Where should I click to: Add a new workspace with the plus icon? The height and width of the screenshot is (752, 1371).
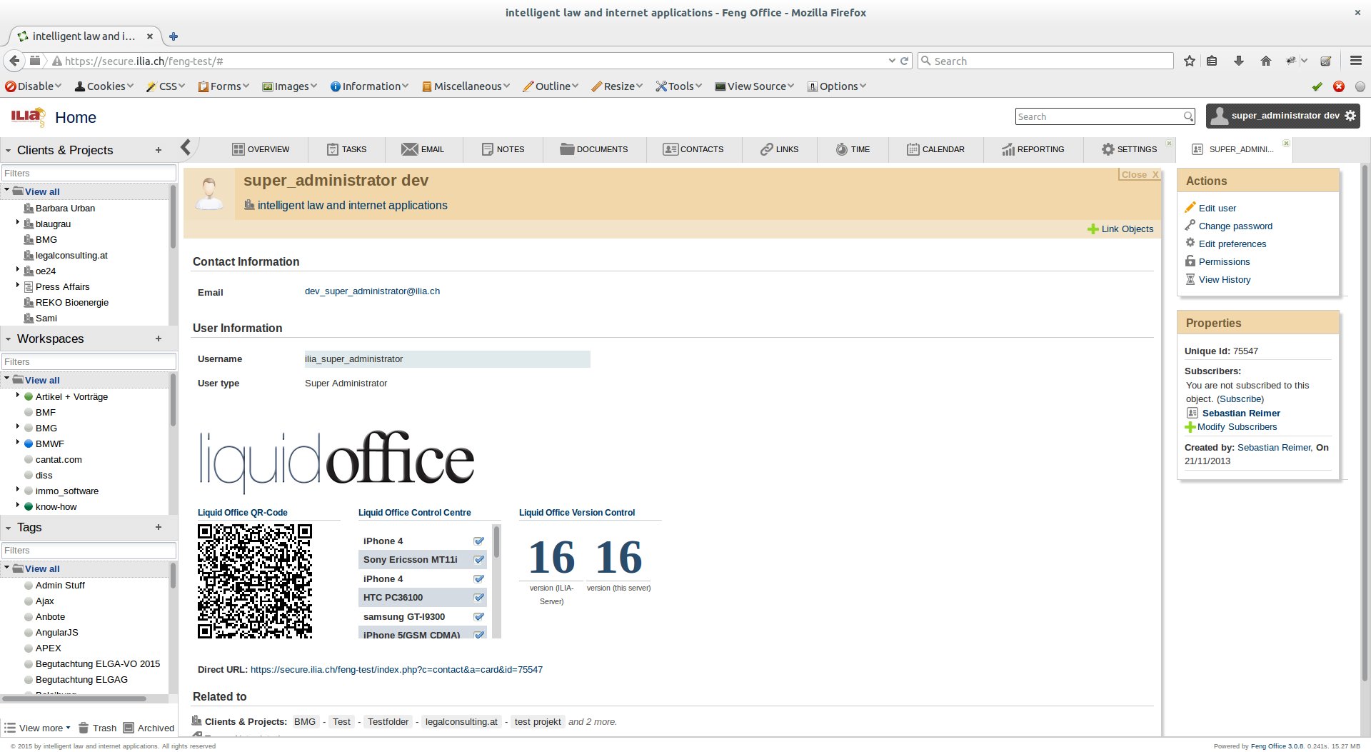click(x=158, y=339)
